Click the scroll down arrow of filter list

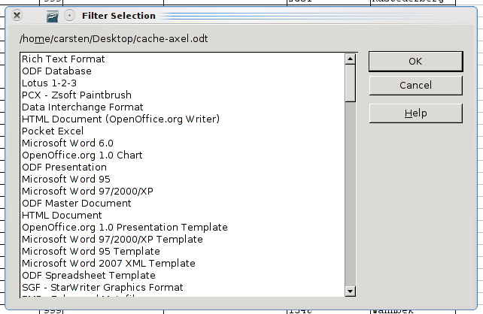click(350, 291)
